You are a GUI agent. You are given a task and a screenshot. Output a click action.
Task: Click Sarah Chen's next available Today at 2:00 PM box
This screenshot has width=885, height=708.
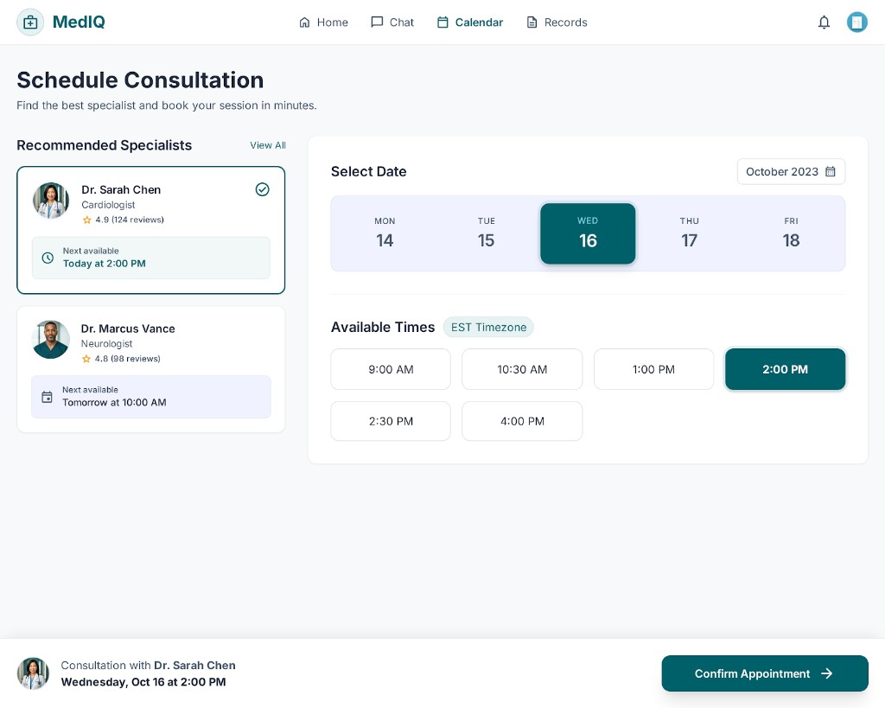[x=150, y=258]
